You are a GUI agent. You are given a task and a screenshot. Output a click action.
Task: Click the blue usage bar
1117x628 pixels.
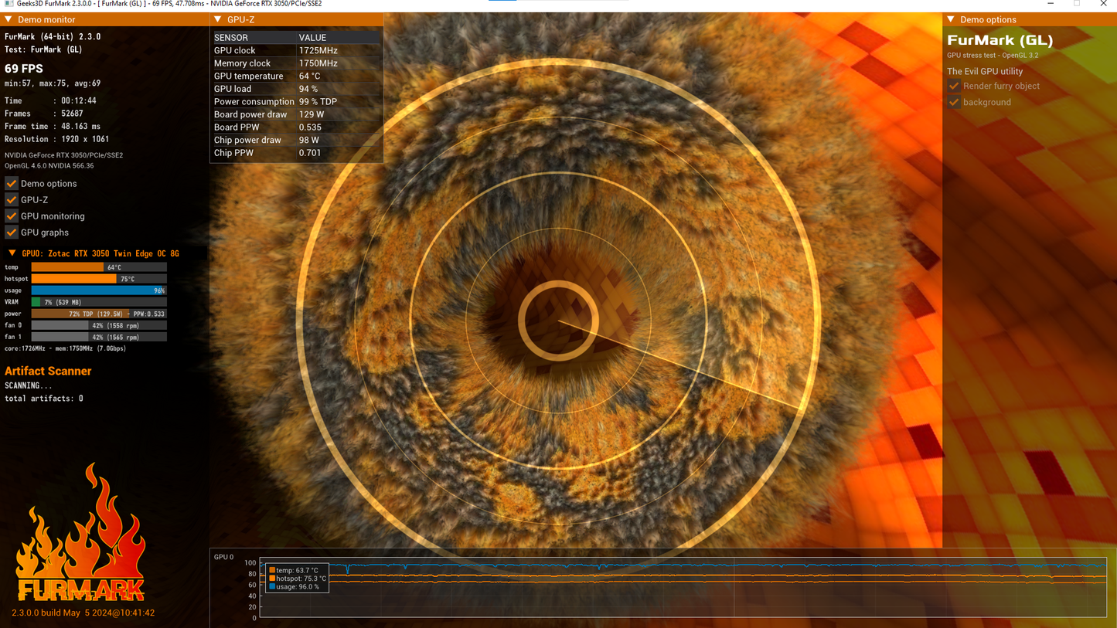pos(98,290)
